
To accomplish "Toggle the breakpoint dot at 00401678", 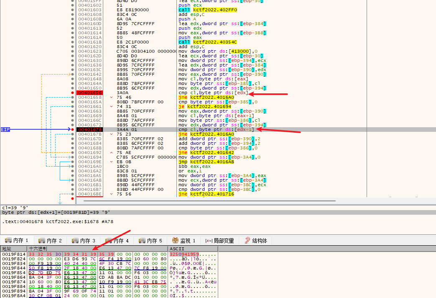I will pos(73,130).
